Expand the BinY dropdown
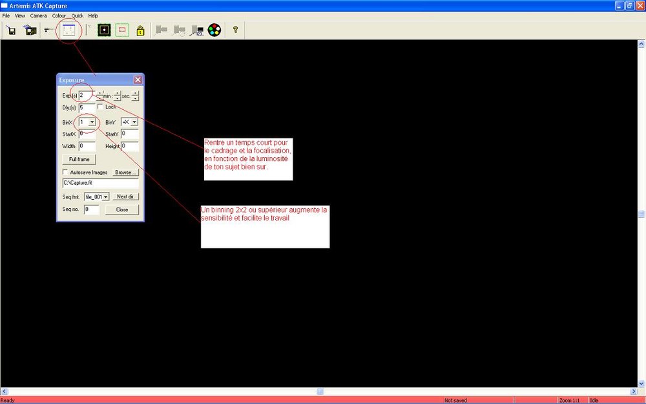The height and width of the screenshot is (404, 646). [x=134, y=122]
